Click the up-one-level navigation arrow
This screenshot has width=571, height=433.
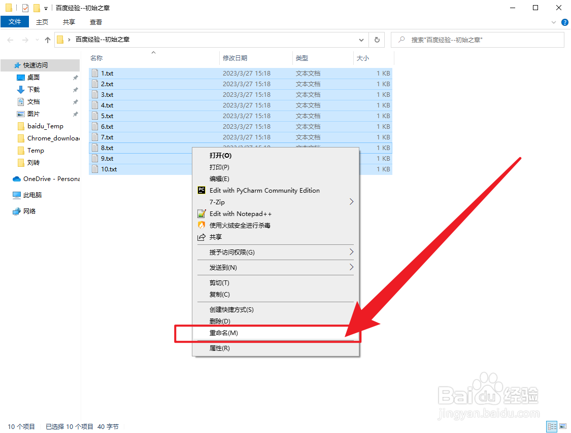pyautogui.click(x=47, y=39)
